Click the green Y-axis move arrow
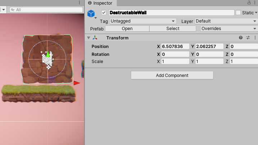 [x=47, y=54]
